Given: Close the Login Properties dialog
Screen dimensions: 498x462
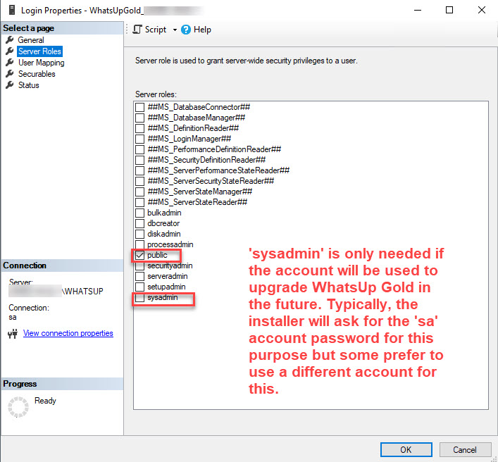Looking at the screenshot, I should point(482,10).
